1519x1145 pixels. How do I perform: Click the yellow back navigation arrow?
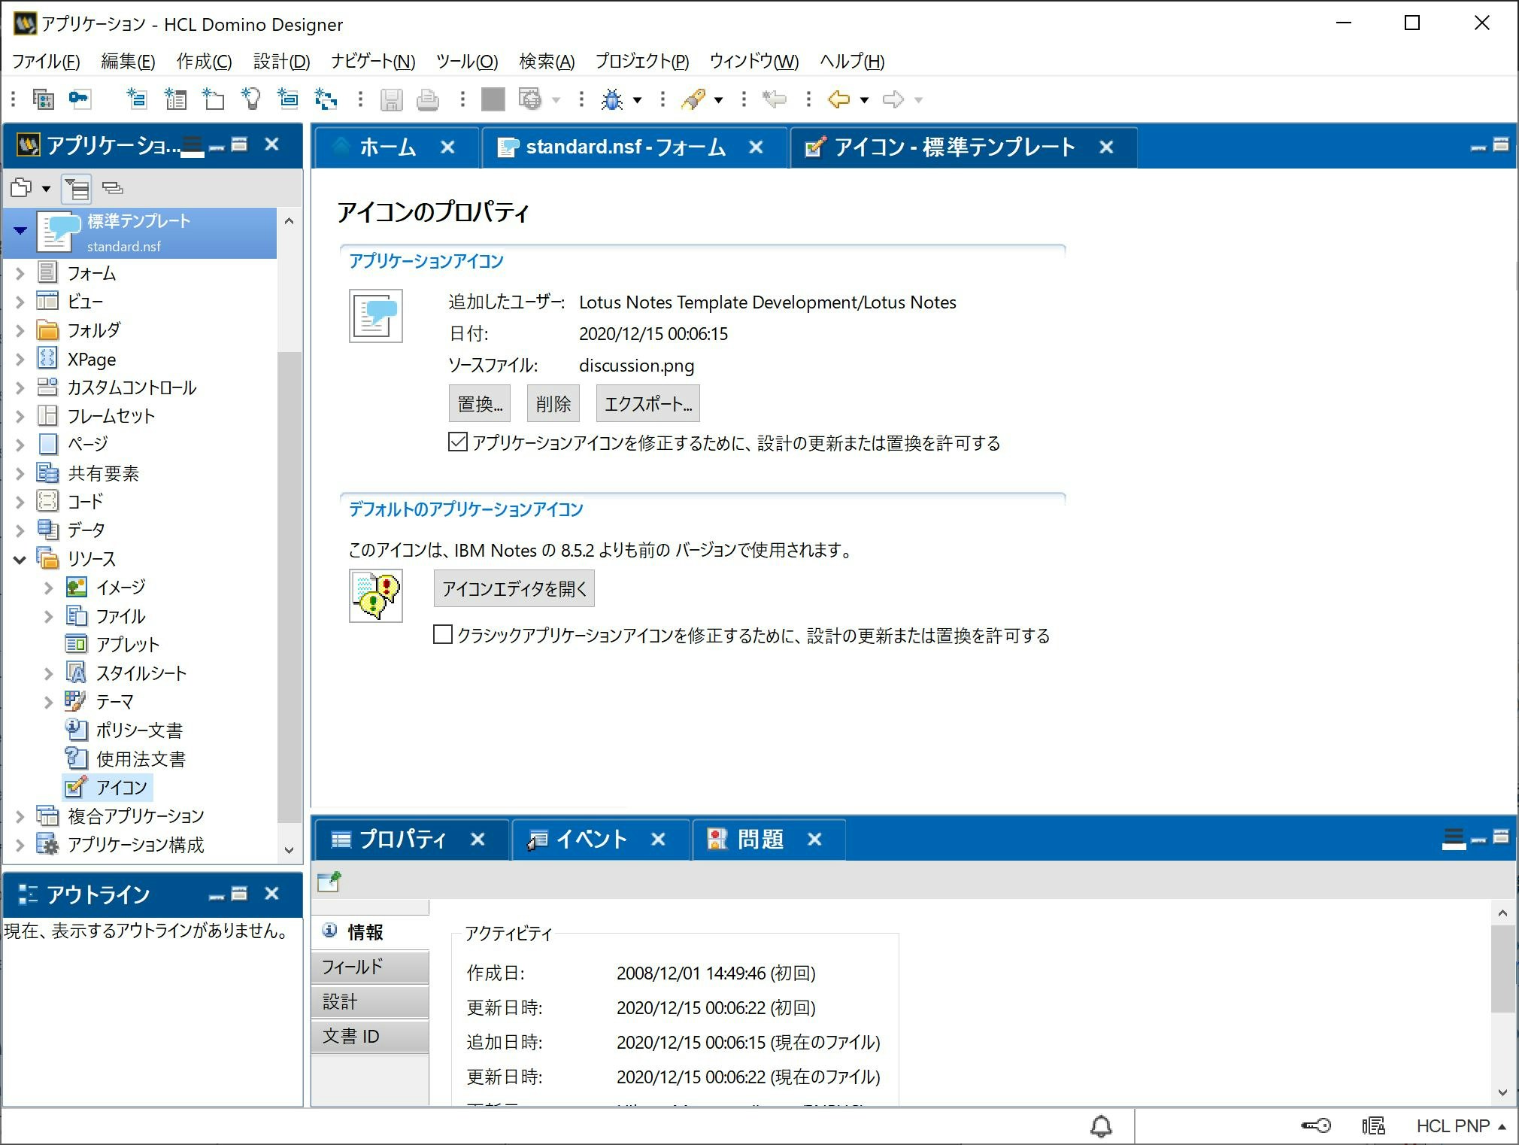pos(841,99)
